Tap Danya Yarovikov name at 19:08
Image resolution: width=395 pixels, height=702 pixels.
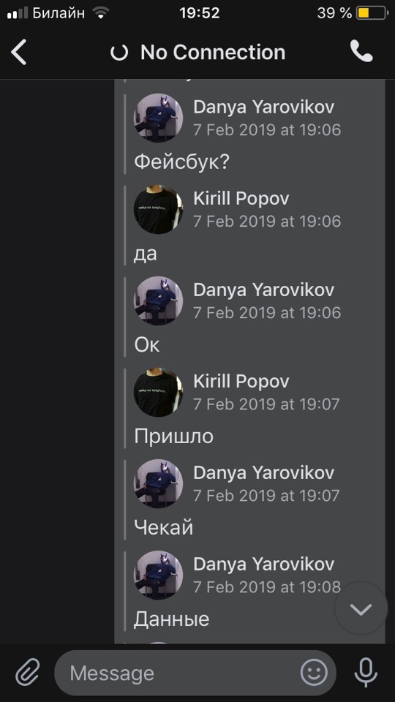coord(264,564)
